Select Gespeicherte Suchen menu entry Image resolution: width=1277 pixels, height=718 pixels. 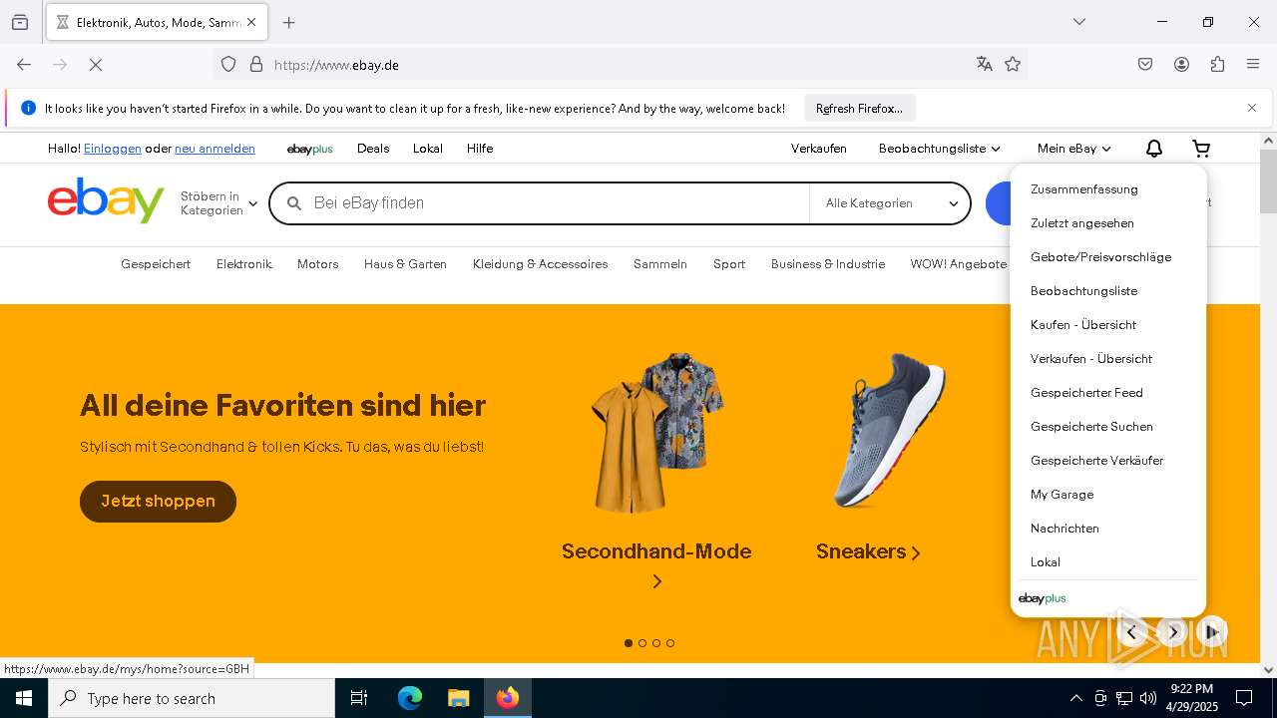pyautogui.click(x=1091, y=427)
